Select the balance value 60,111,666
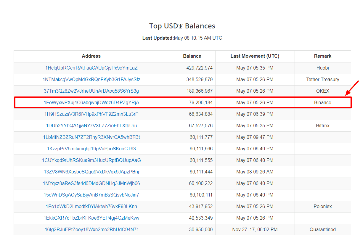Screen dimensions: 360x235 pos(201,149)
